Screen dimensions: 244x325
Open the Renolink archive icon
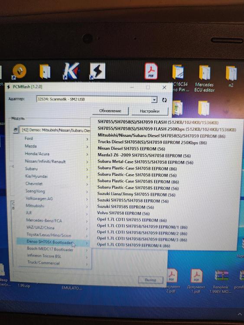pos(221,282)
